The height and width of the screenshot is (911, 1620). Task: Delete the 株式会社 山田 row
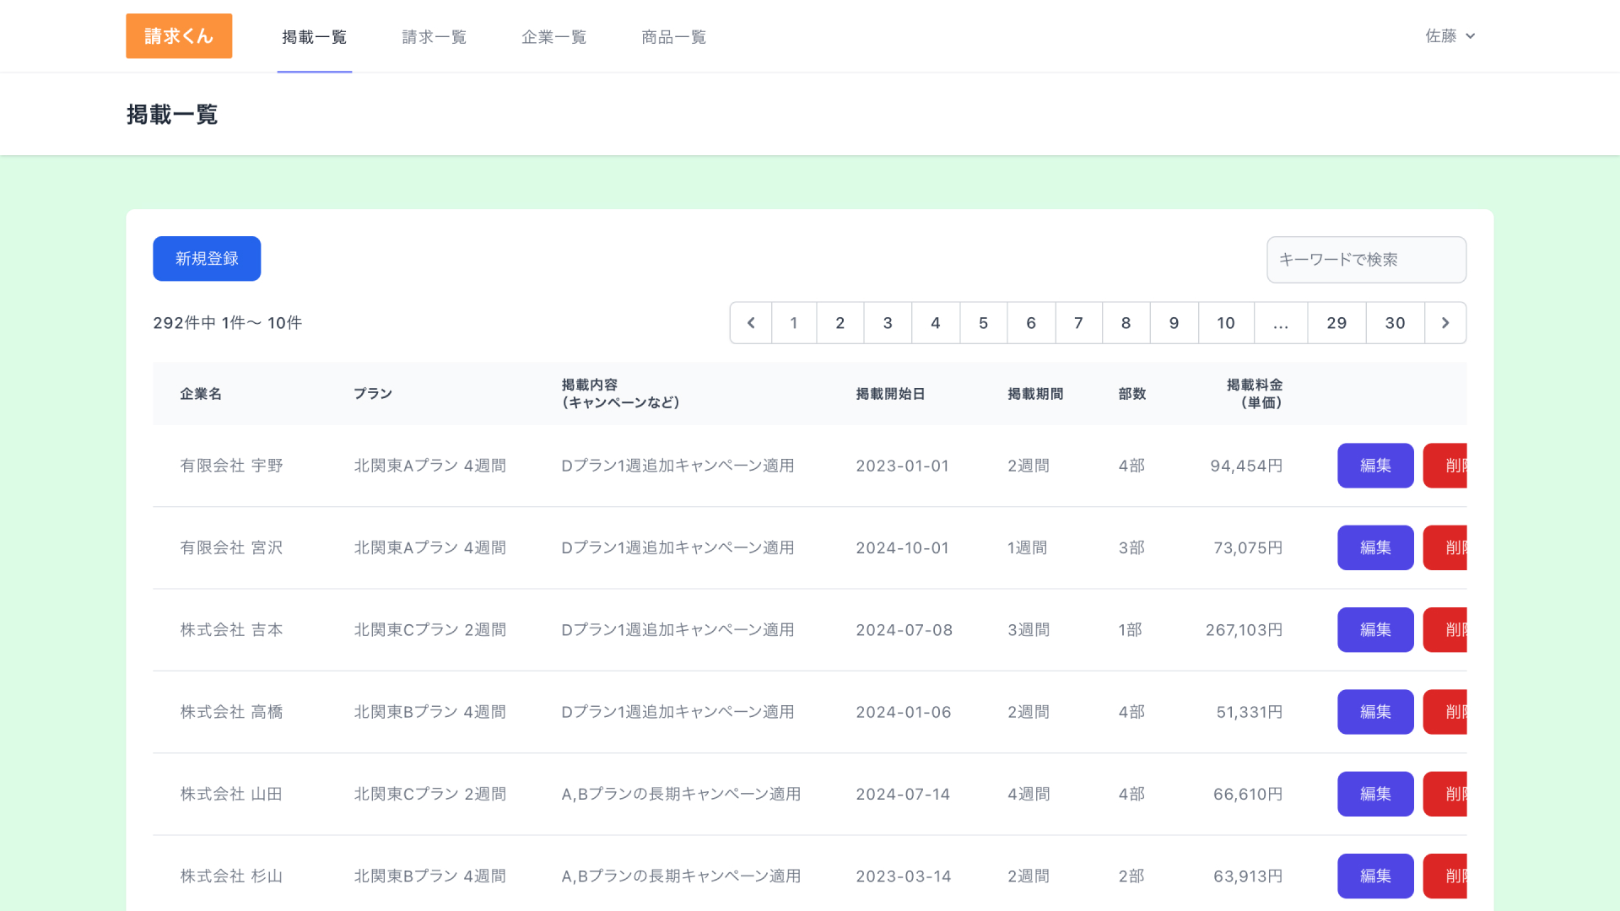[1445, 794]
